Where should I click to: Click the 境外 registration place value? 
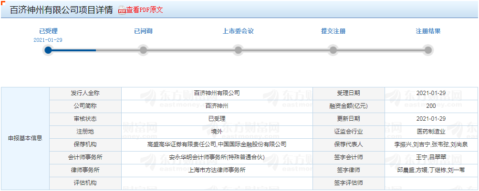click(217, 132)
